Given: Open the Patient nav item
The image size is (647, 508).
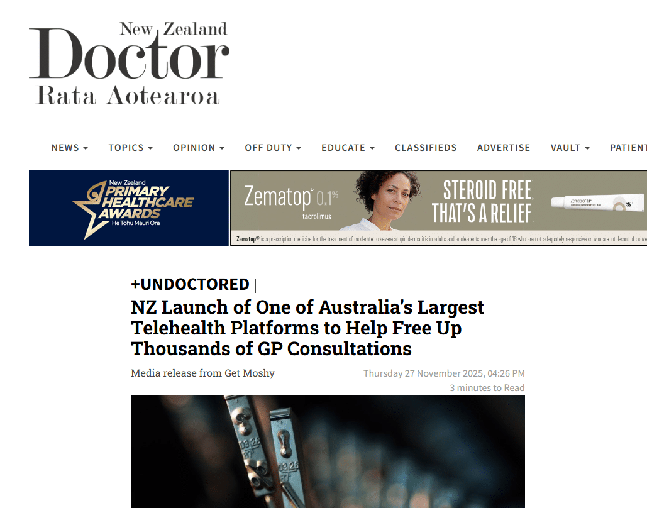Looking at the screenshot, I should pyautogui.click(x=628, y=148).
